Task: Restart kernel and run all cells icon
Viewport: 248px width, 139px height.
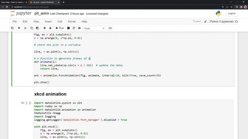Action: coord(79,28)
